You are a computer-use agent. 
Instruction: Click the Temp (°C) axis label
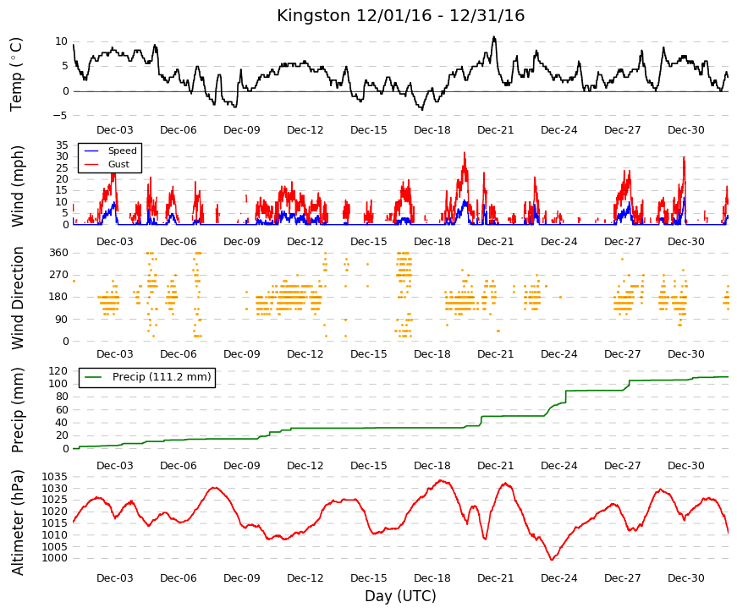[x=16, y=74]
